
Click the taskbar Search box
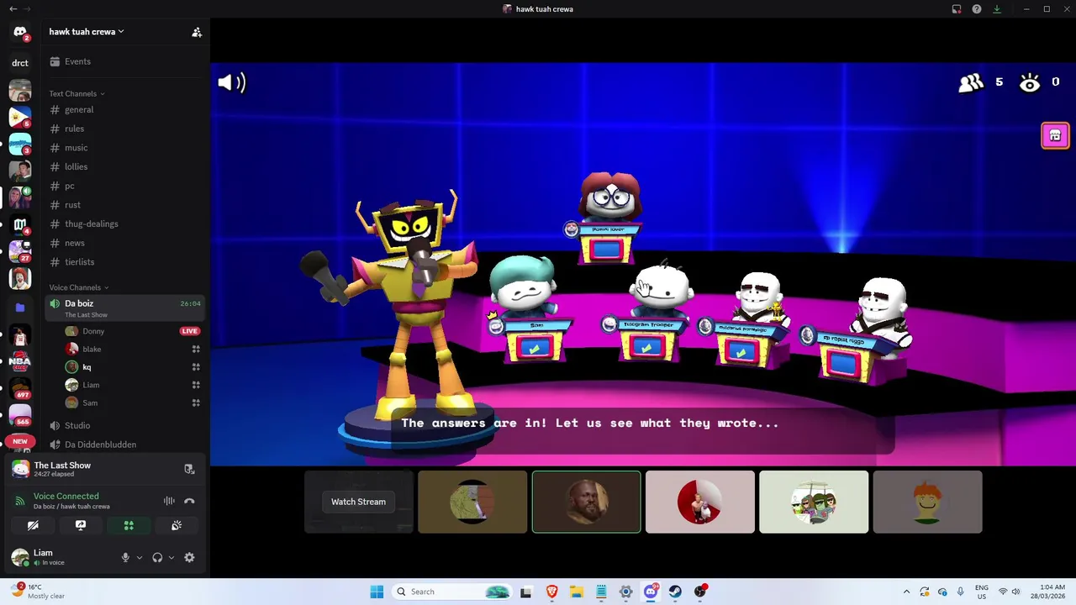(452, 592)
